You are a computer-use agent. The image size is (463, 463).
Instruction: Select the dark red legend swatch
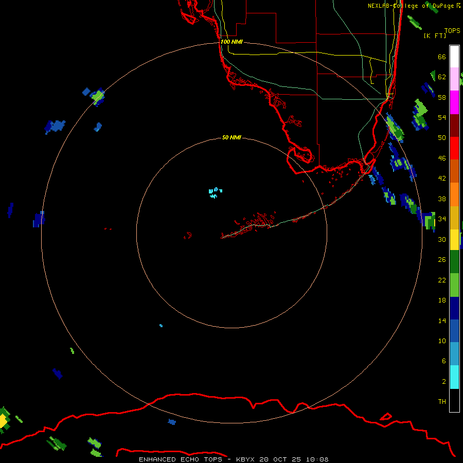(x=454, y=126)
